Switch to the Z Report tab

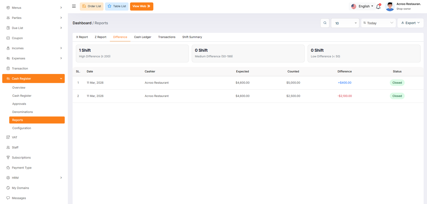tap(100, 37)
